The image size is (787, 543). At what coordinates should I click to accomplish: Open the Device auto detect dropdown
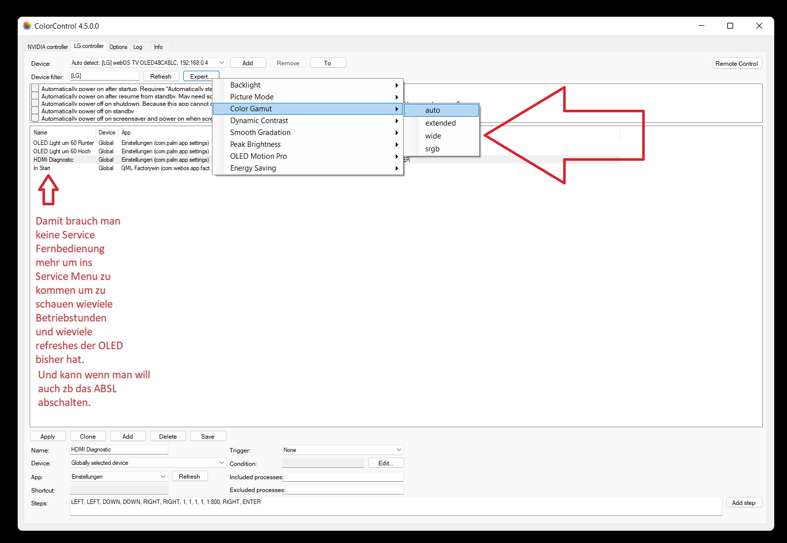pyautogui.click(x=148, y=63)
